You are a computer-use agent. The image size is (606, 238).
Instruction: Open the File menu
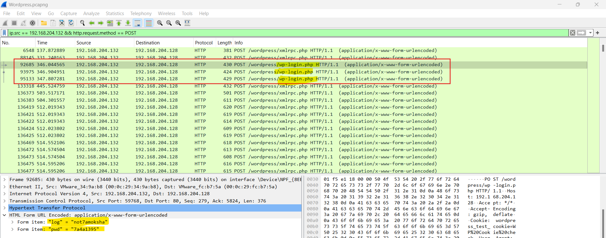[x=7, y=14]
